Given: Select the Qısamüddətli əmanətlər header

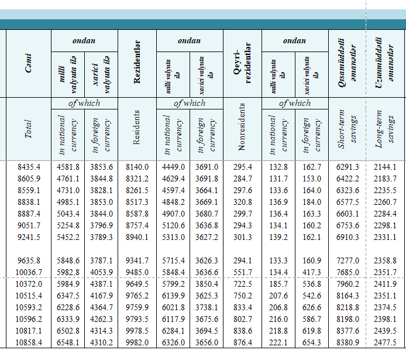Looking at the screenshot, I should [347, 63].
